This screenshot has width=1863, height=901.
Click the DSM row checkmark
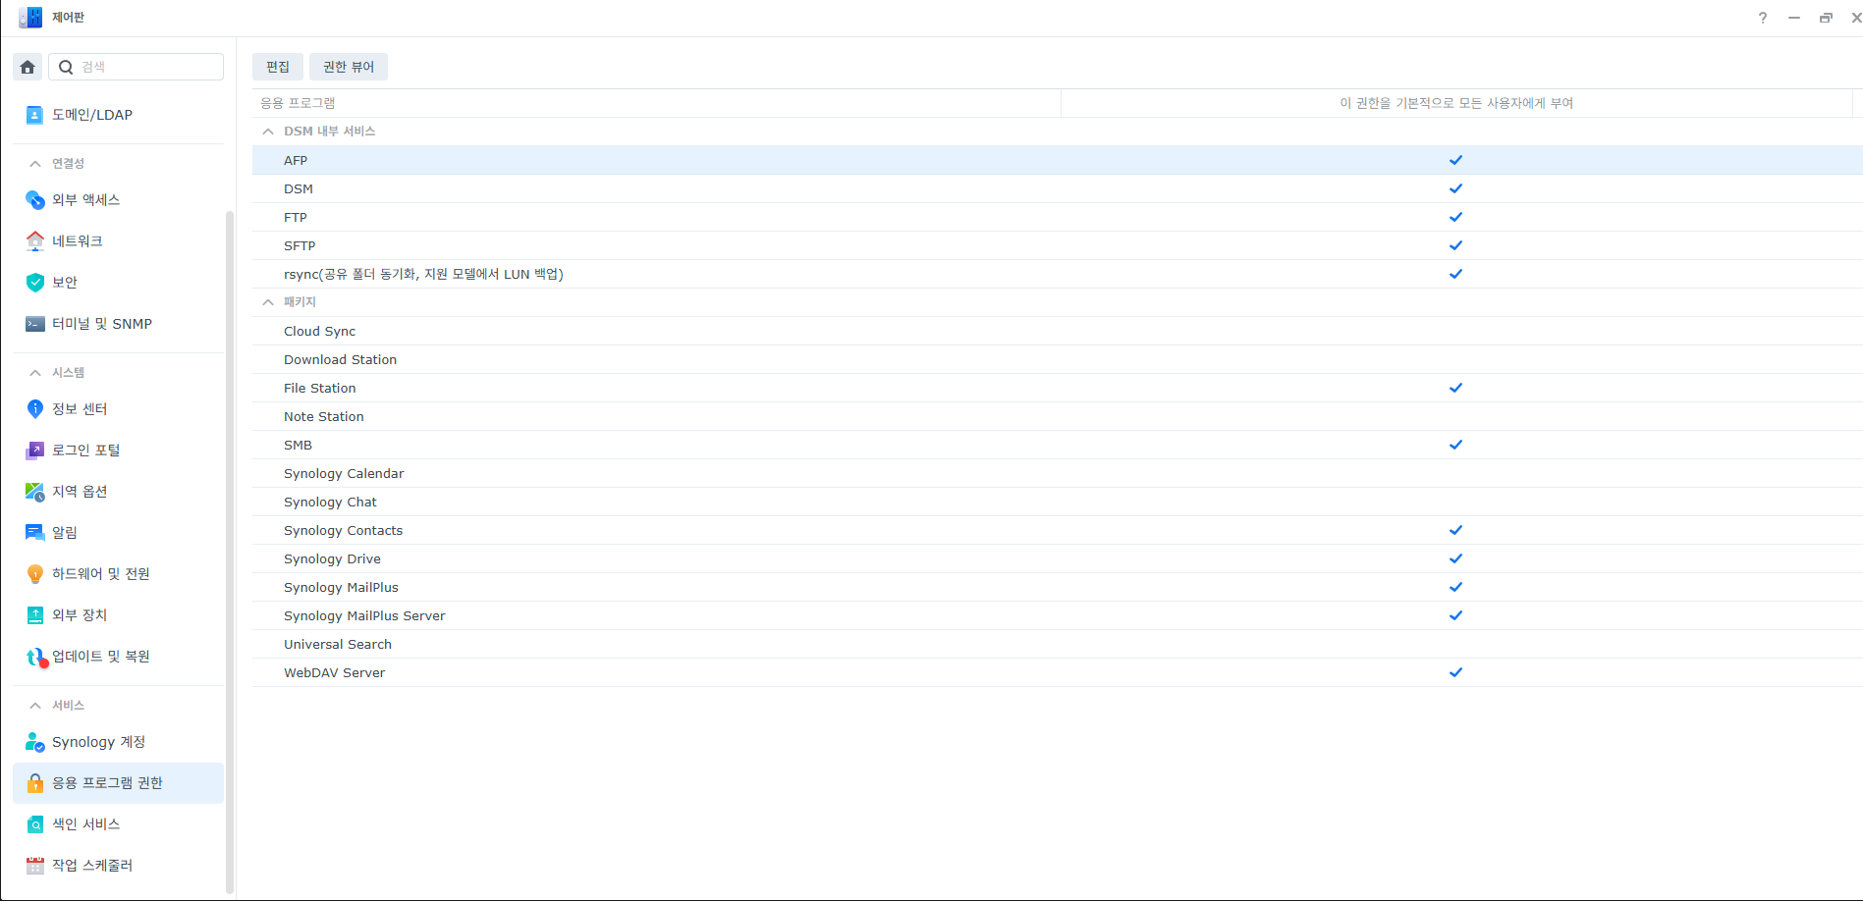(x=1456, y=188)
